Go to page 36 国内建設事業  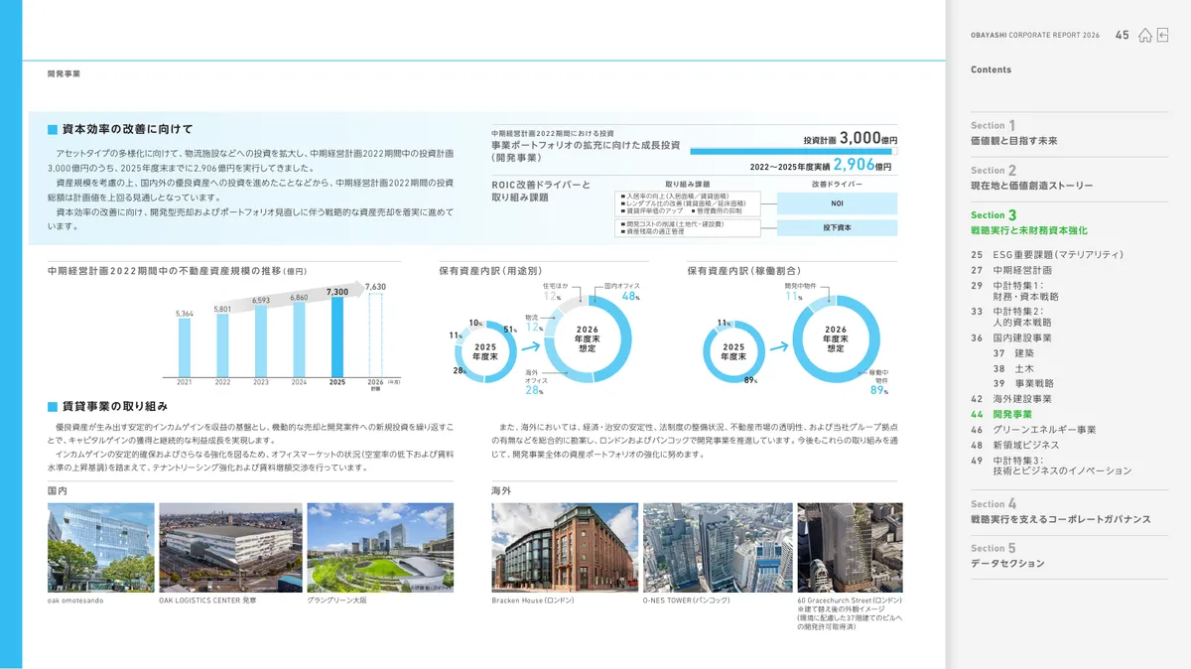click(x=1011, y=337)
